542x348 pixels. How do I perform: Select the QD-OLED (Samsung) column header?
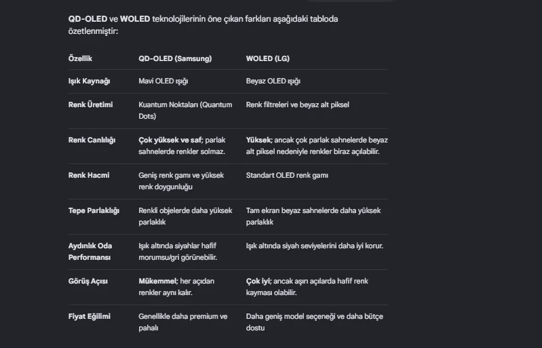point(175,58)
